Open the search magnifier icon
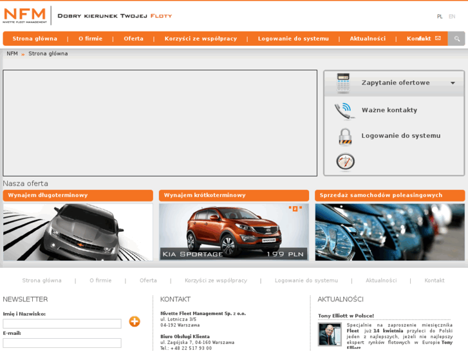The width and height of the screenshot is (468, 351). 456,39
